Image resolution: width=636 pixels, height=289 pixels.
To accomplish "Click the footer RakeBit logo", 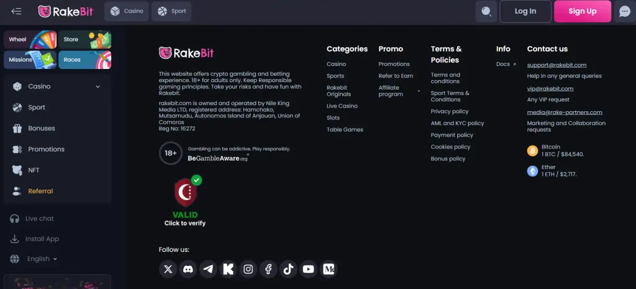I will [186, 53].
